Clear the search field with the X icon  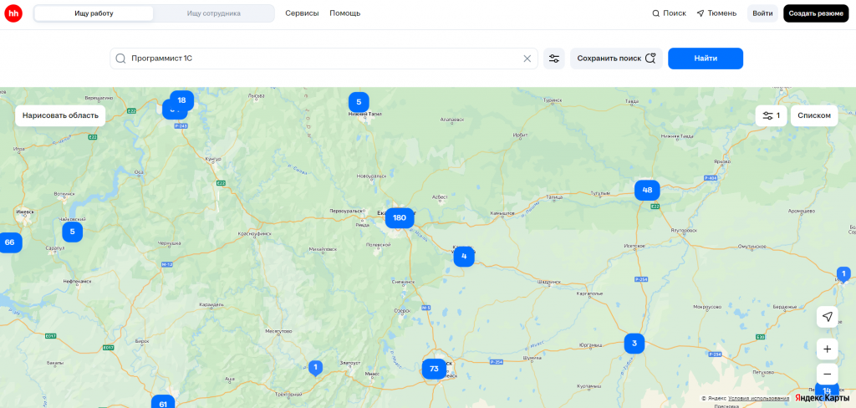[x=527, y=59]
